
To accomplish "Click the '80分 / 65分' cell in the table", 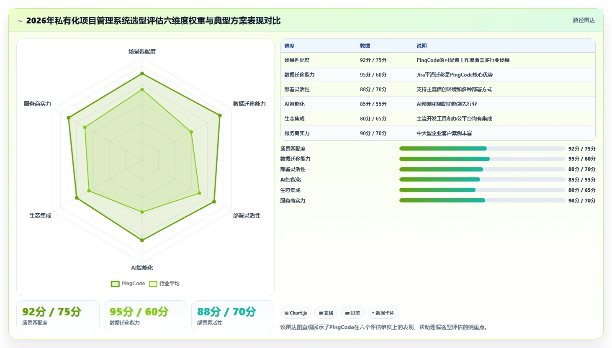I will [x=373, y=119].
